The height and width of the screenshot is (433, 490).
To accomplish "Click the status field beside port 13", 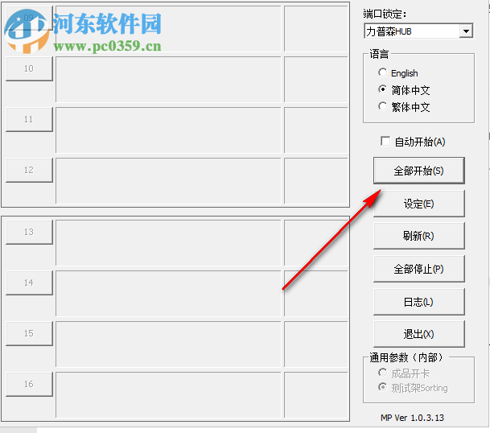I will pyautogui.click(x=168, y=242).
